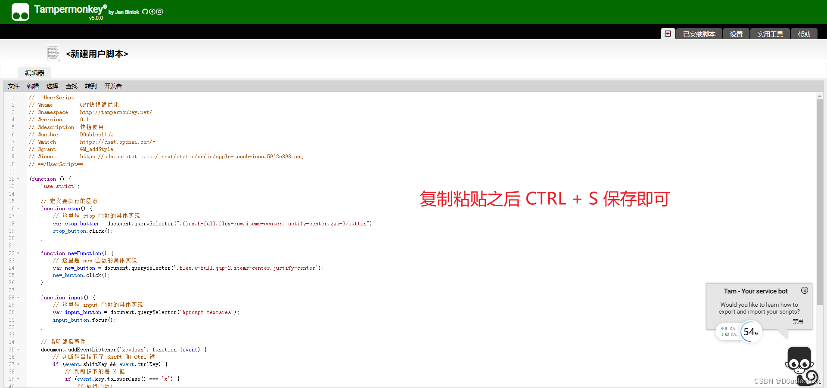This screenshot has height=388, width=827.
Task: Open the 选择 menu
Action: [53, 86]
